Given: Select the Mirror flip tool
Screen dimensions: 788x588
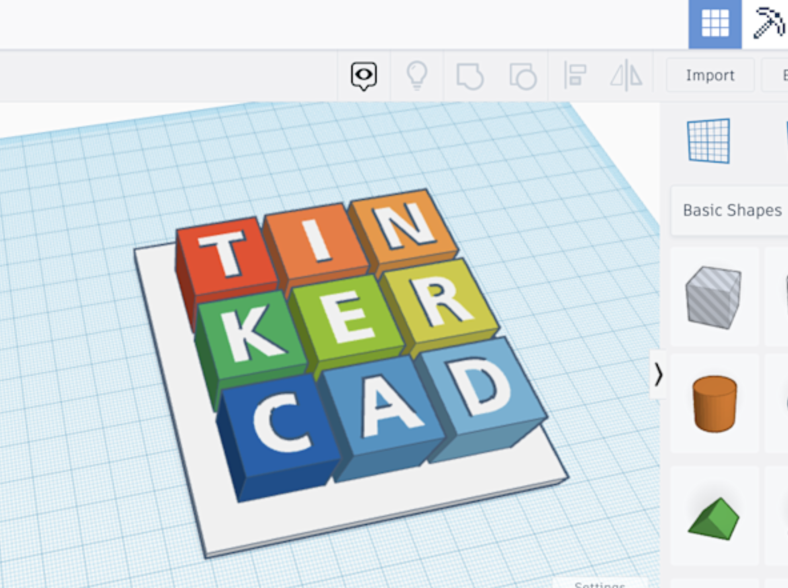Looking at the screenshot, I should [626, 76].
